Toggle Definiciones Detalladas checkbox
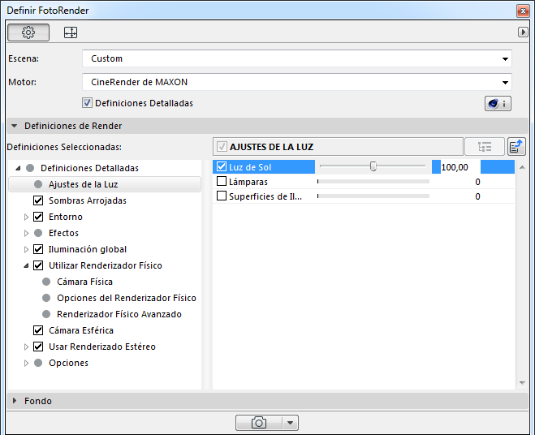Viewport: 535px width, 435px height. click(x=87, y=103)
